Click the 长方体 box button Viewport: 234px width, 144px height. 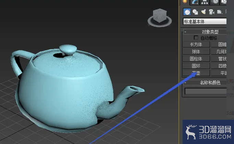tap(196, 44)
